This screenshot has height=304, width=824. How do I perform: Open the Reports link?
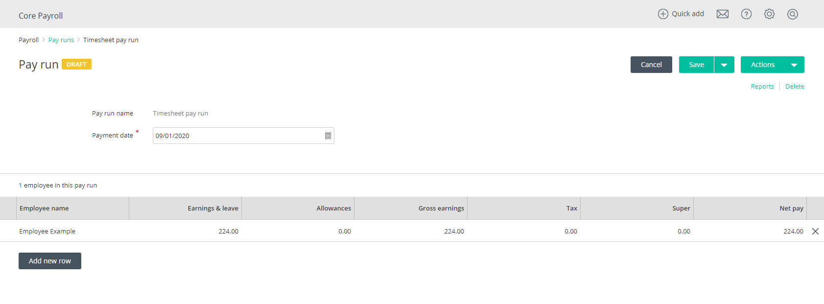click(762, 87)
